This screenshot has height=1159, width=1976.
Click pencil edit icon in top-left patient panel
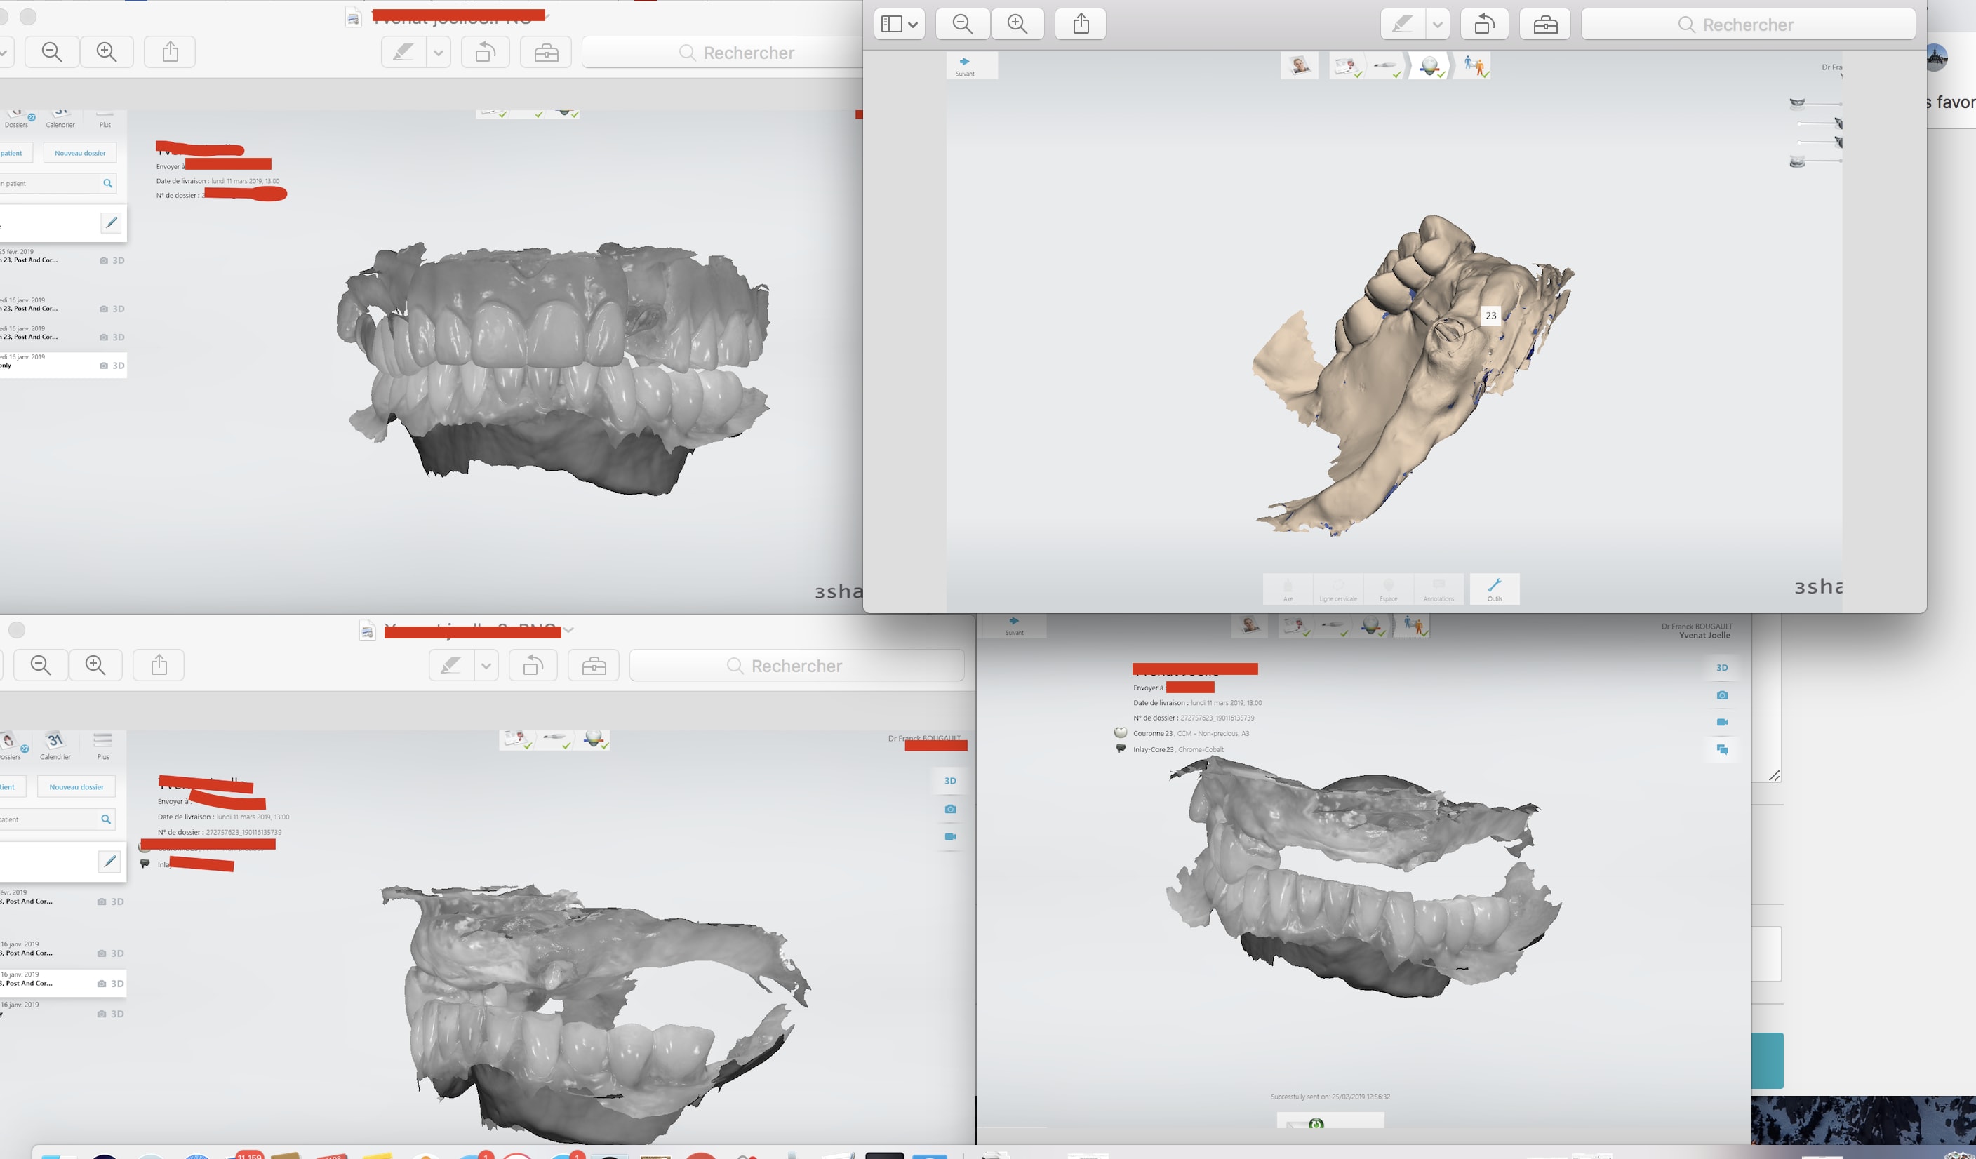112,222
